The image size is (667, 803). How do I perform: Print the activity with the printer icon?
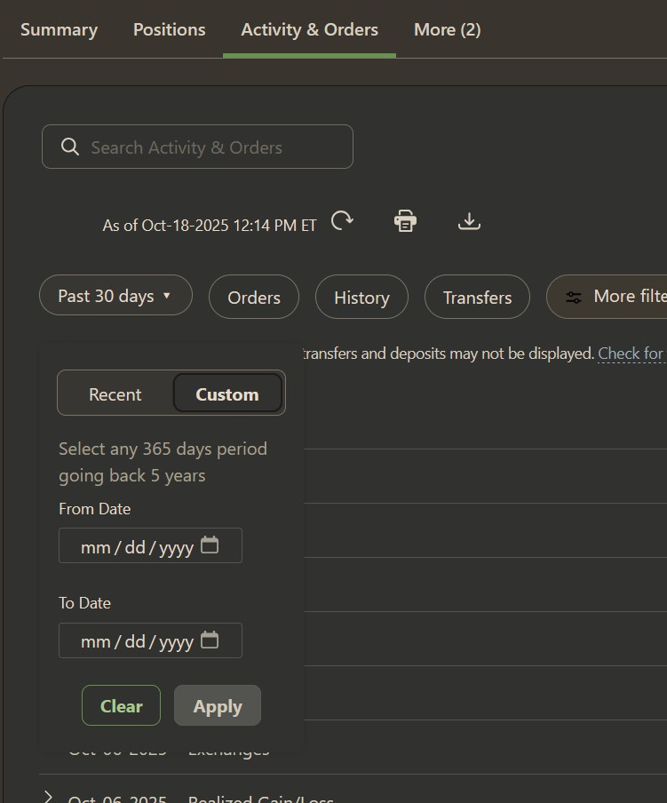405,221
